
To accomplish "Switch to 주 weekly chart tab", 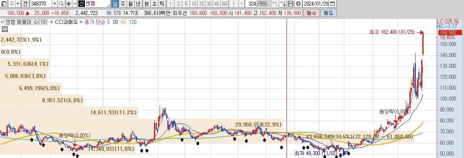I will click(122, 4).
